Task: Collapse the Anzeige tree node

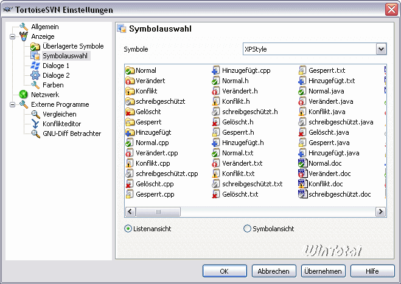Action: pos(12,36)
